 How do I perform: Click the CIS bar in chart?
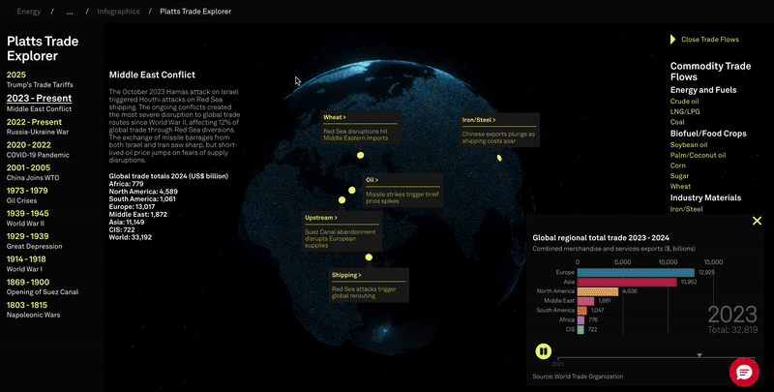pos(580,329)
